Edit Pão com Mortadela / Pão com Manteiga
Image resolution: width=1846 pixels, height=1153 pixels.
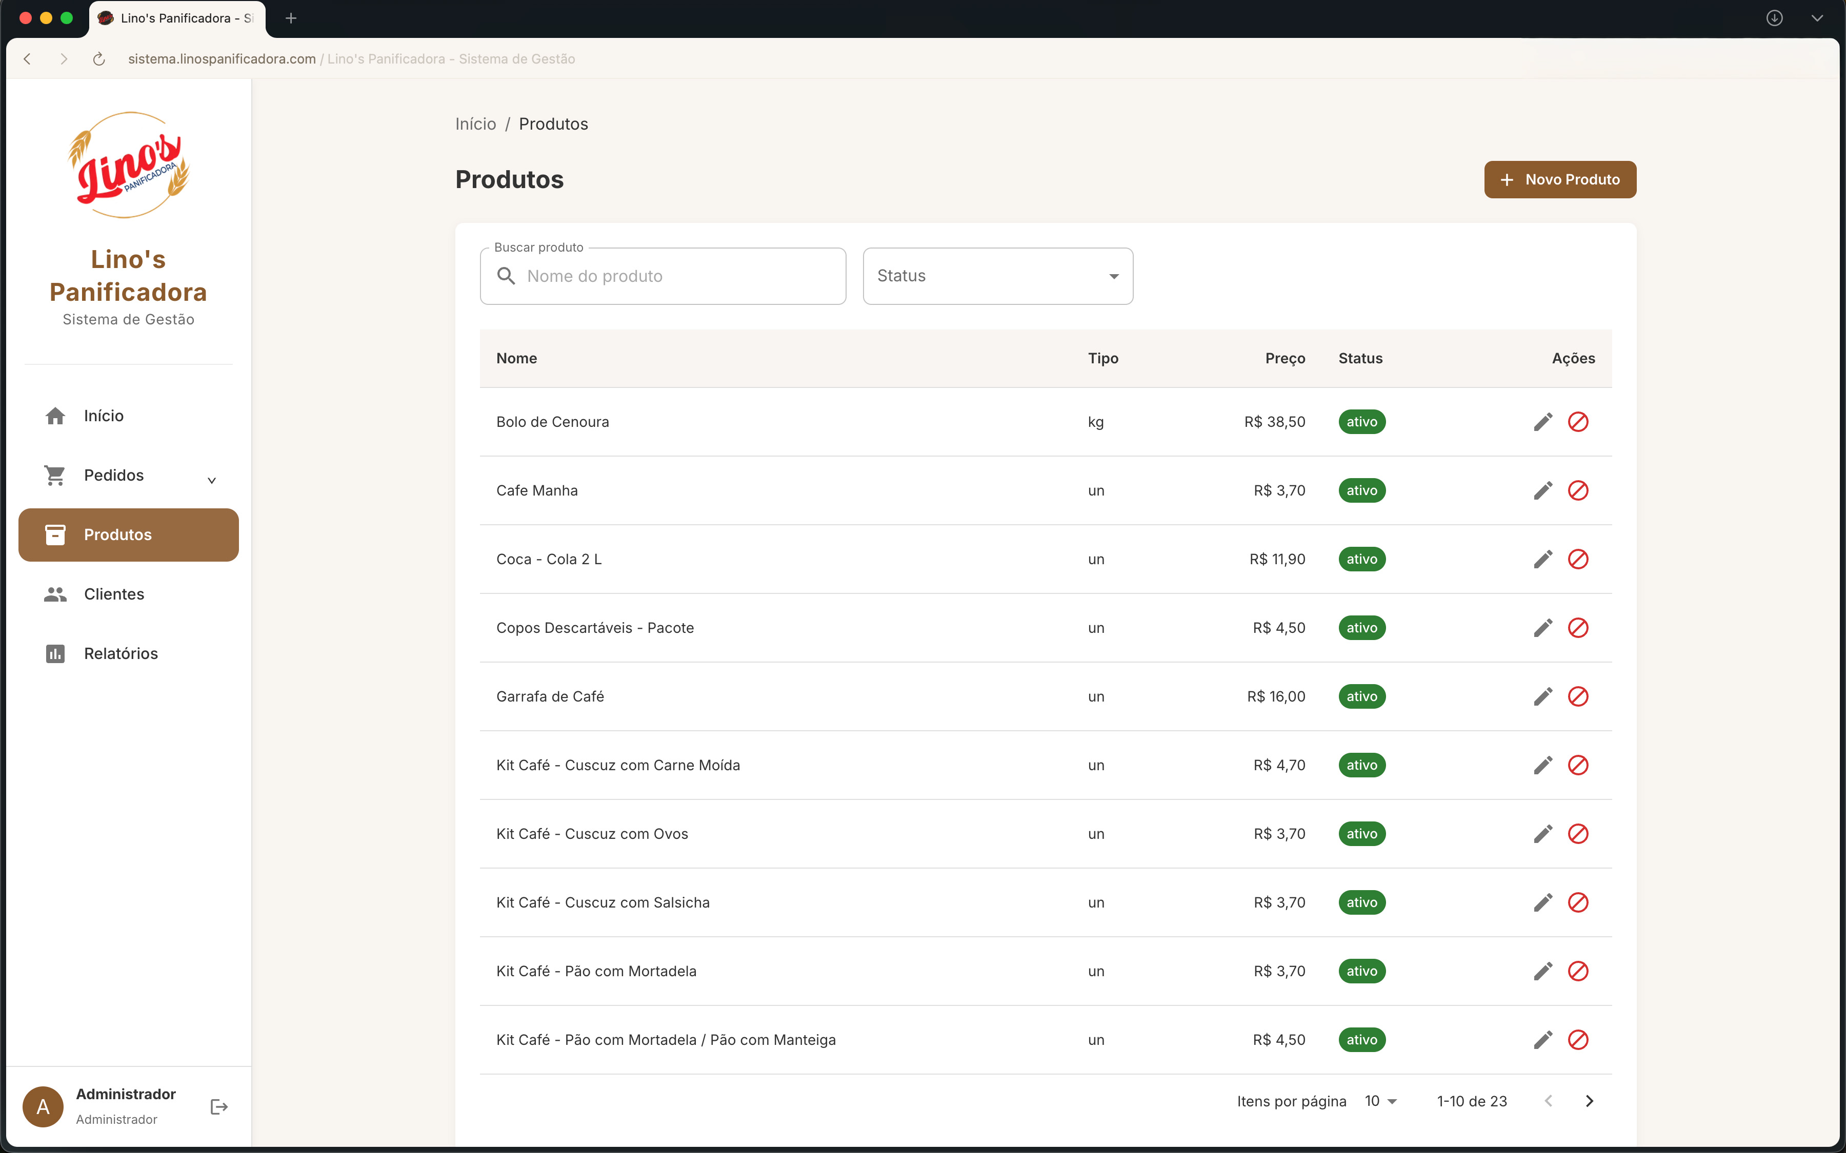[x=1542, y=1039]
